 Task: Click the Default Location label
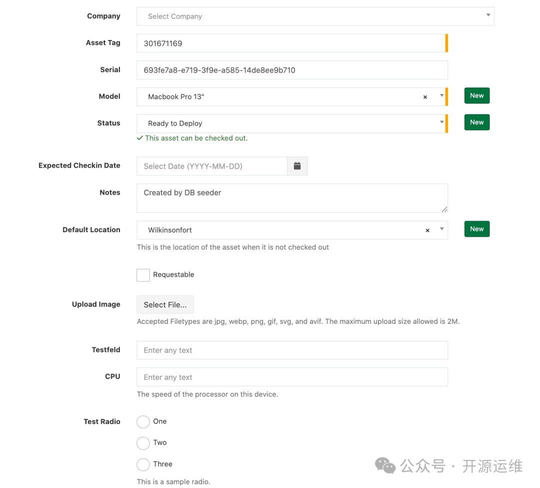click(91, 230)
